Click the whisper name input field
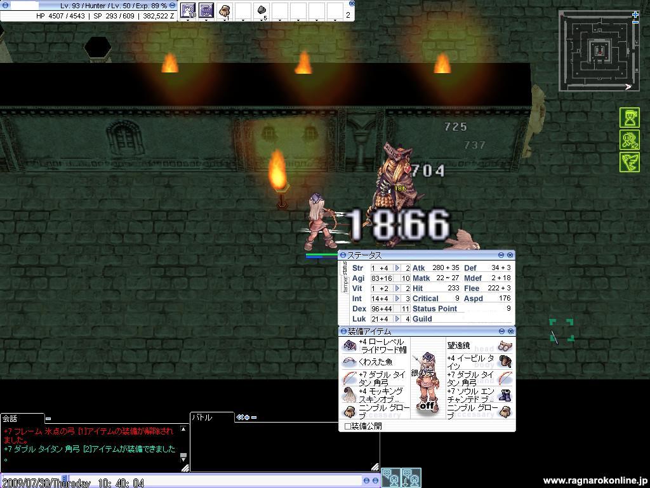 [x=32, y=480]
